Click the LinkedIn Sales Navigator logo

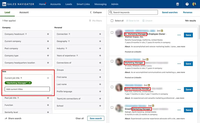tap(18, 4)
